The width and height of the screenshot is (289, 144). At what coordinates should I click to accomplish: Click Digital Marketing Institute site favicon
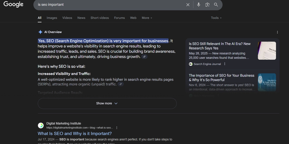click(x=41, y=126)
